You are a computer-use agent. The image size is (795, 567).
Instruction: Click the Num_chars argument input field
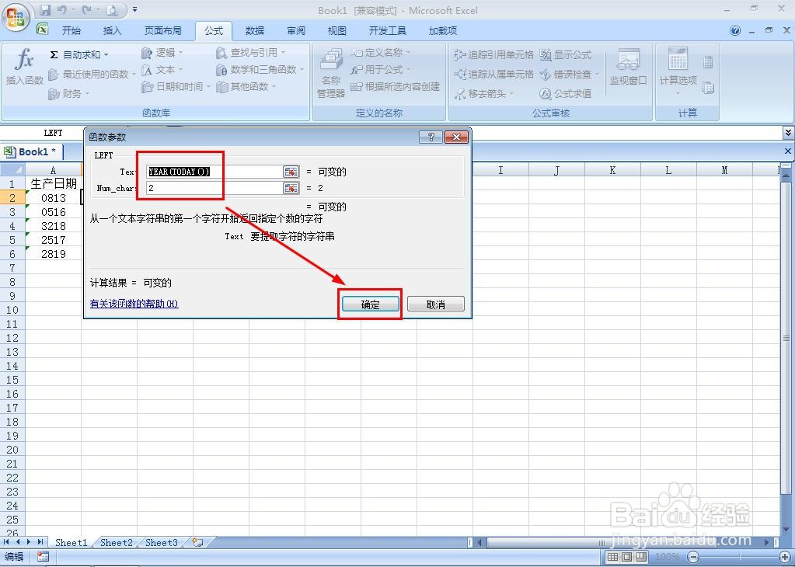(214, 188)
